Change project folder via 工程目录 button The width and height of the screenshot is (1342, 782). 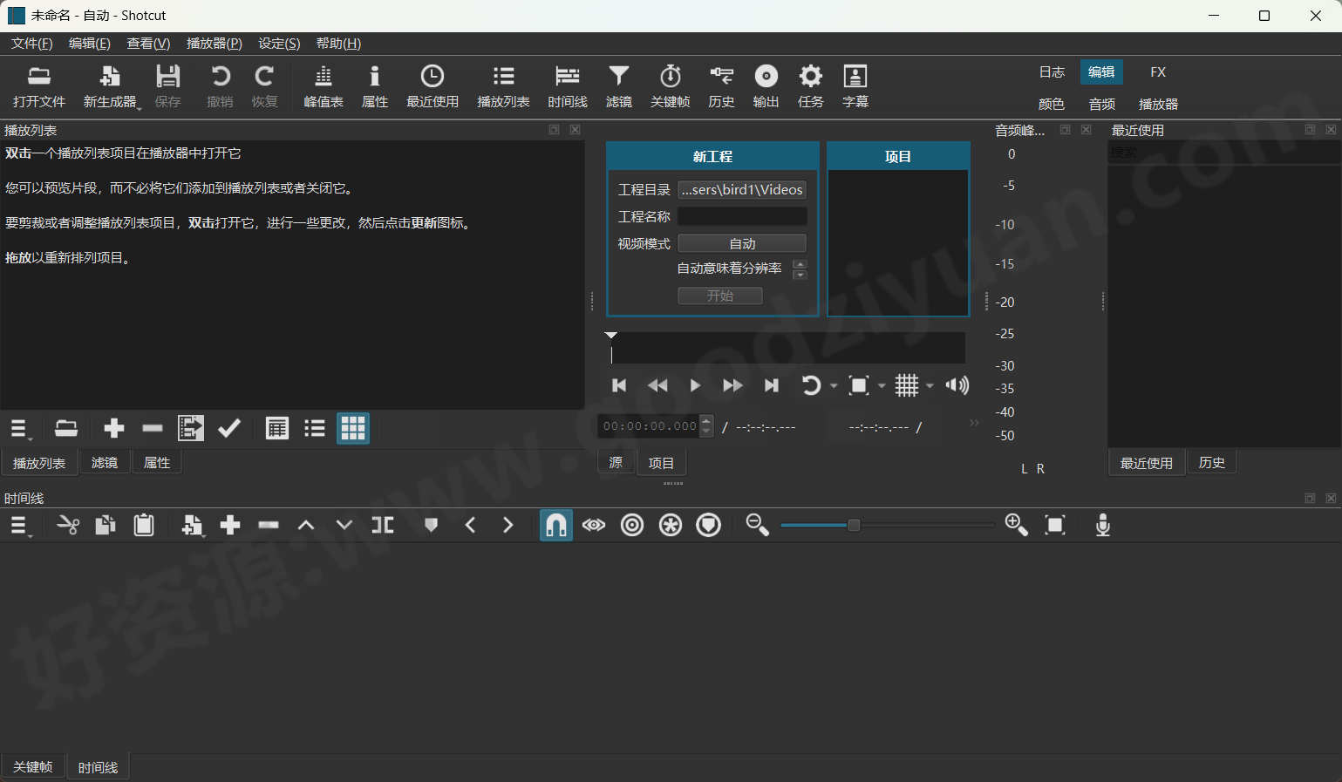pos(741,189)
